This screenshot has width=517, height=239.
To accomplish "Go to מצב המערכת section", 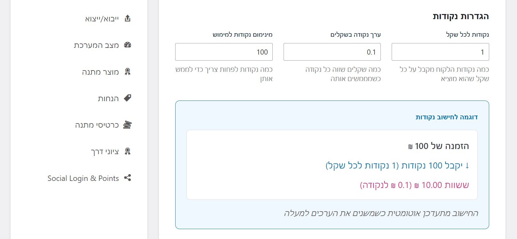I will [96, 45].
